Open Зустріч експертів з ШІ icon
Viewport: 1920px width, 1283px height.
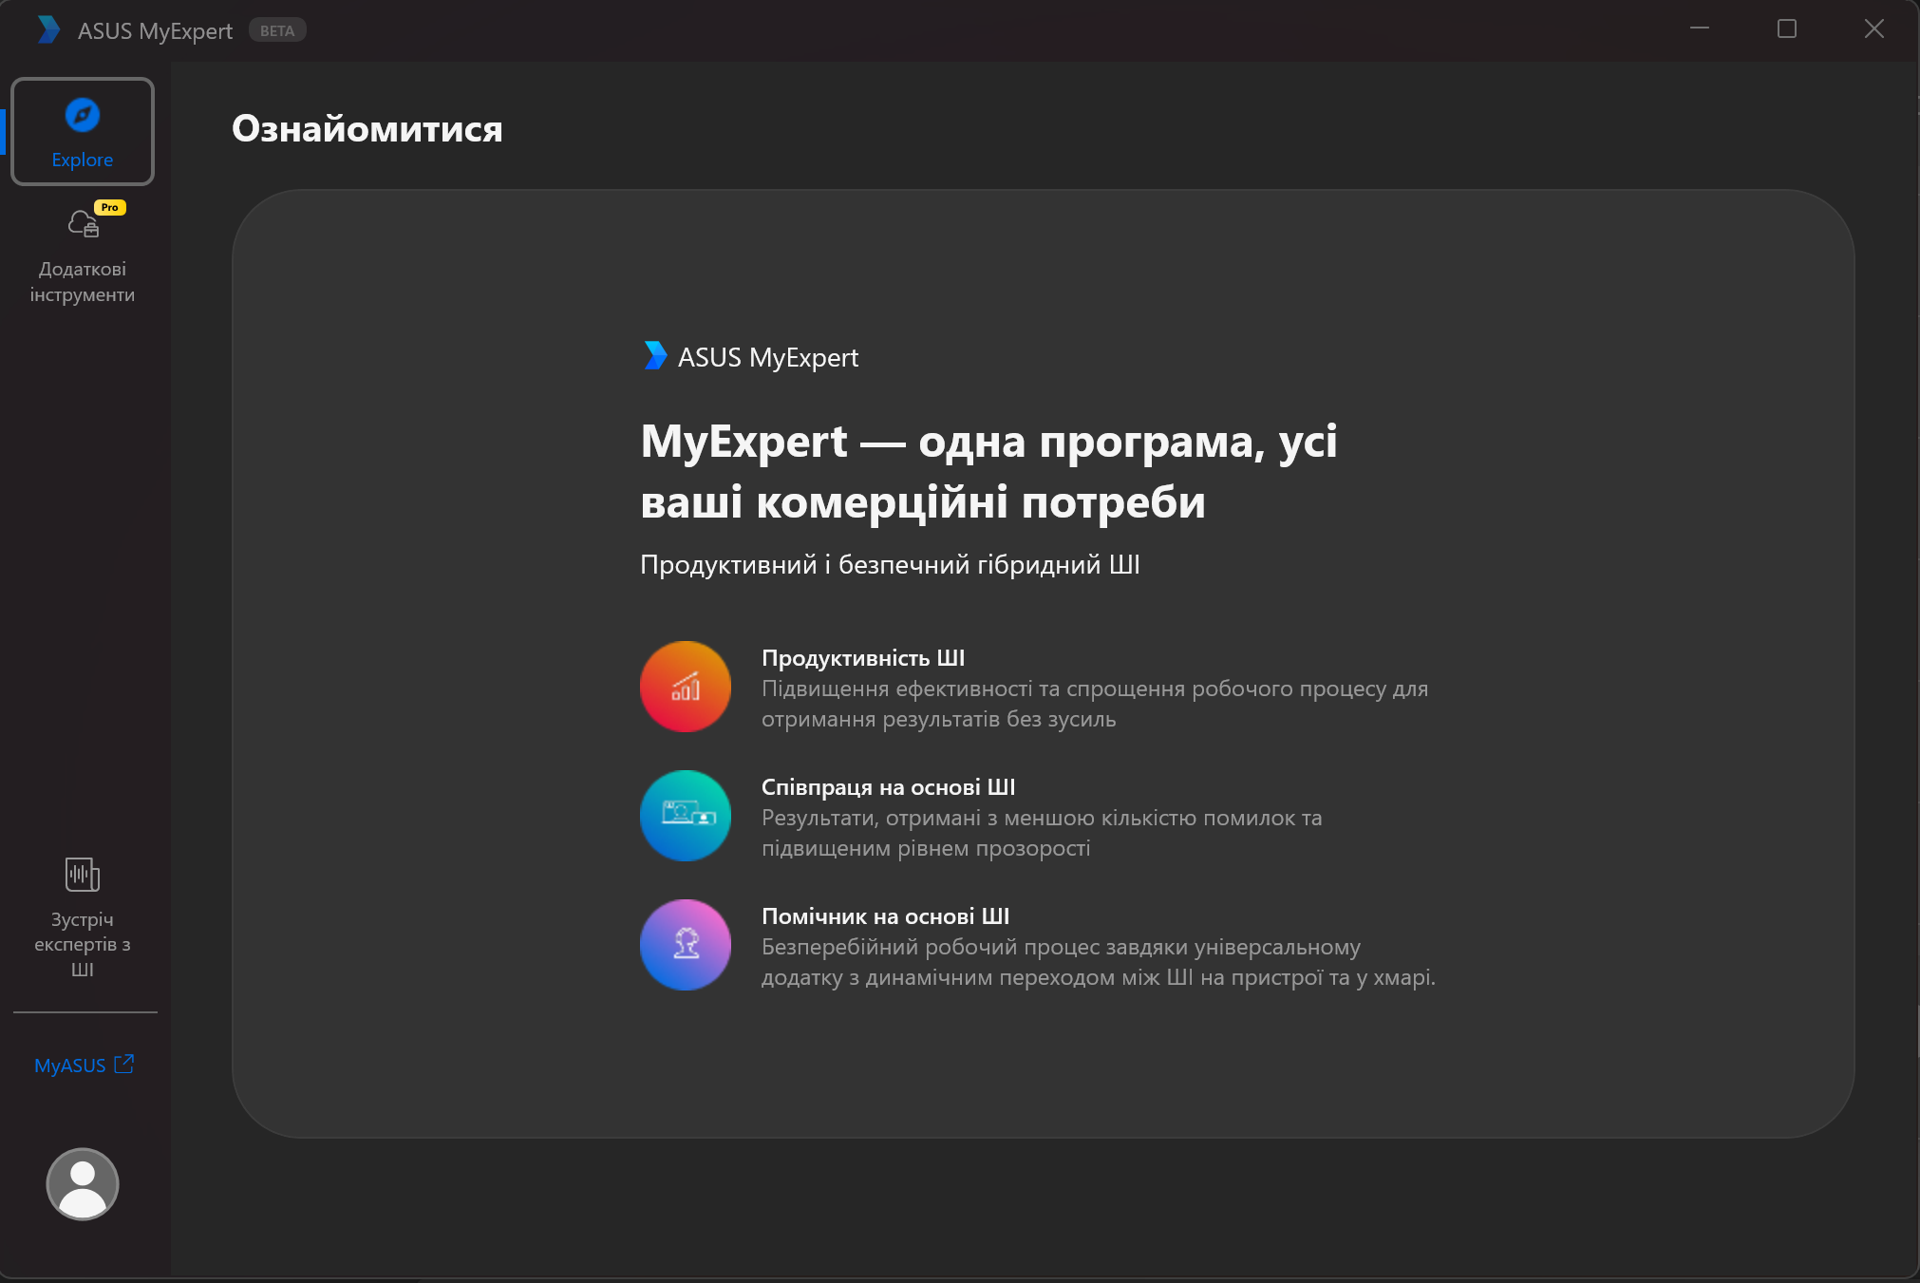[x=83, y=875]
